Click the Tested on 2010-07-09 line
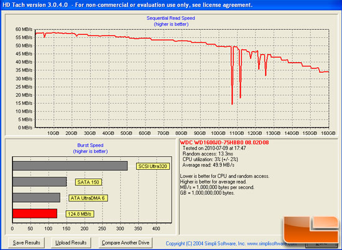Viewport: 342px width, 250px height. (214, 148)
